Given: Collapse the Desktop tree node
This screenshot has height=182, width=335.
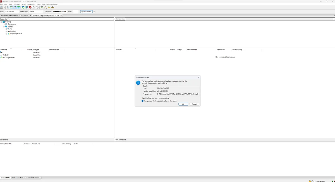Looking at the screenshot, I should click(1, 22).
